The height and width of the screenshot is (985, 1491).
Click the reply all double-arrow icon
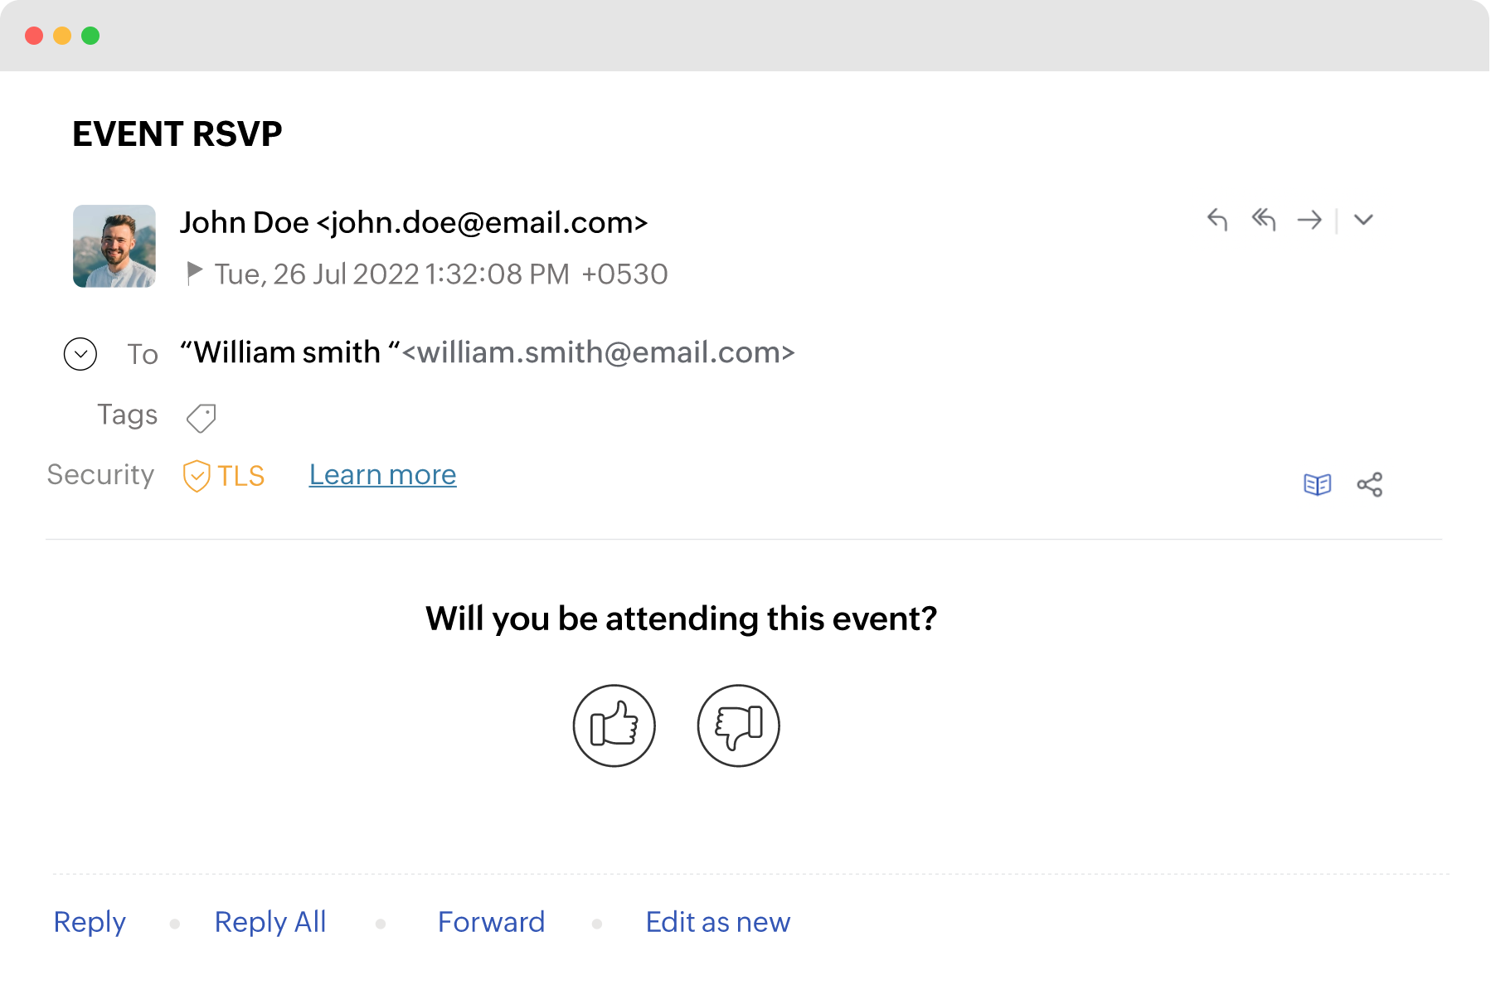(1263, 220)
